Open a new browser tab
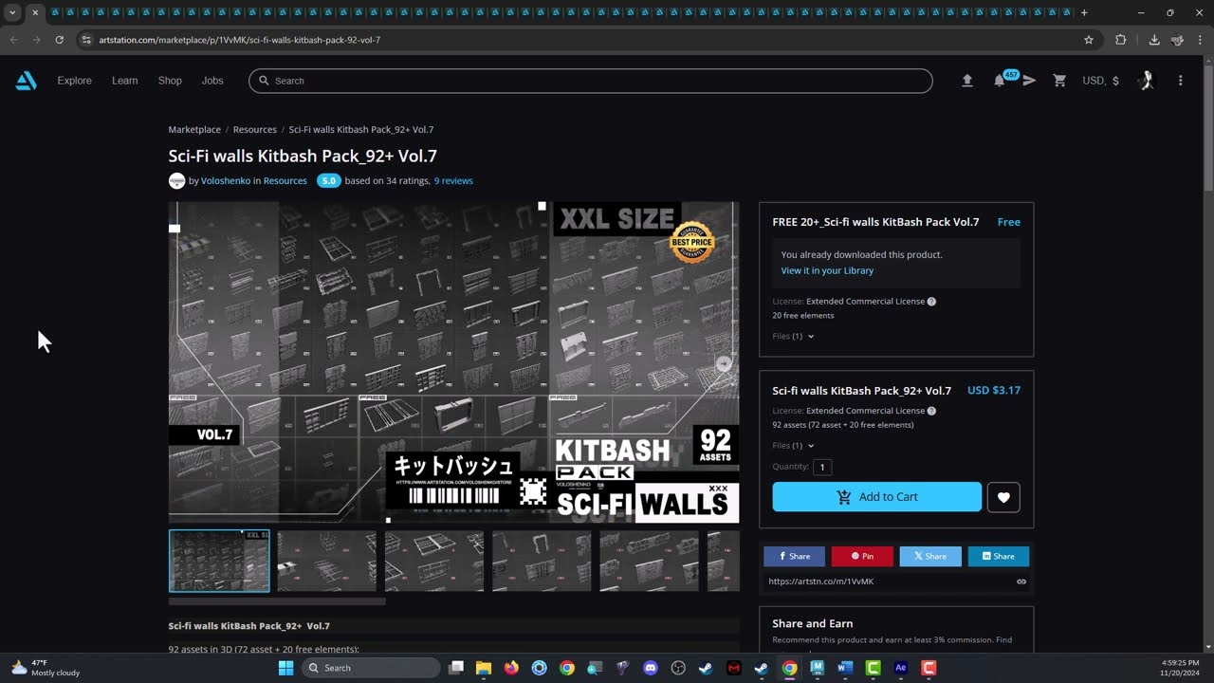This screenshot has height=683, width=1214. (1084, 12)
